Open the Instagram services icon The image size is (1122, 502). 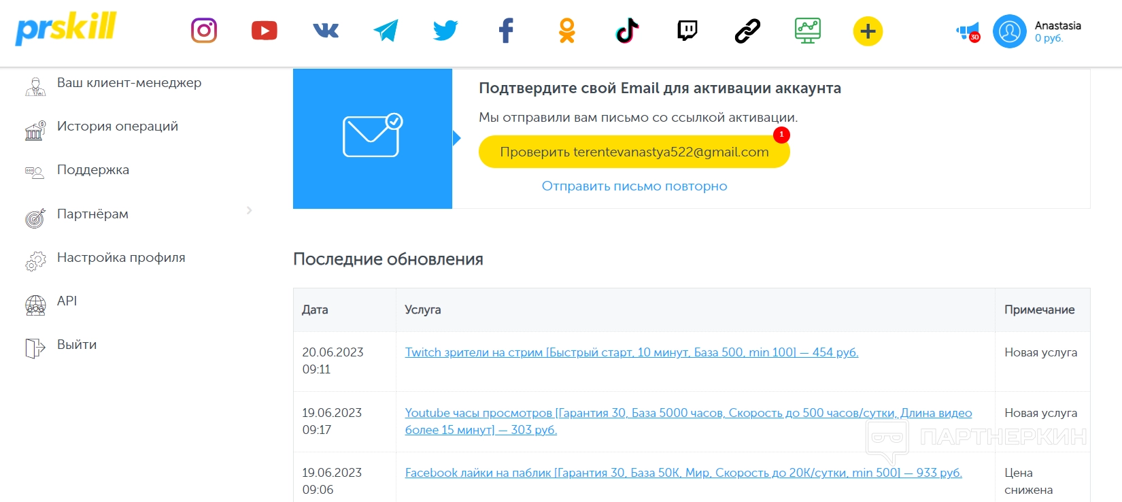pos(204,31)
